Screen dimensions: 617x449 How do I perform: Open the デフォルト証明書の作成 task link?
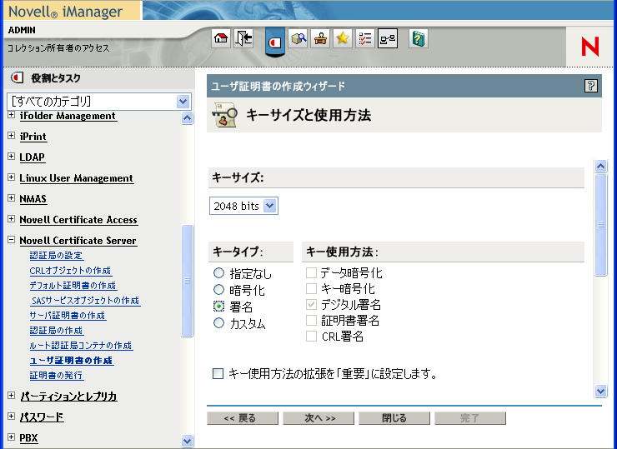point(73,286)
